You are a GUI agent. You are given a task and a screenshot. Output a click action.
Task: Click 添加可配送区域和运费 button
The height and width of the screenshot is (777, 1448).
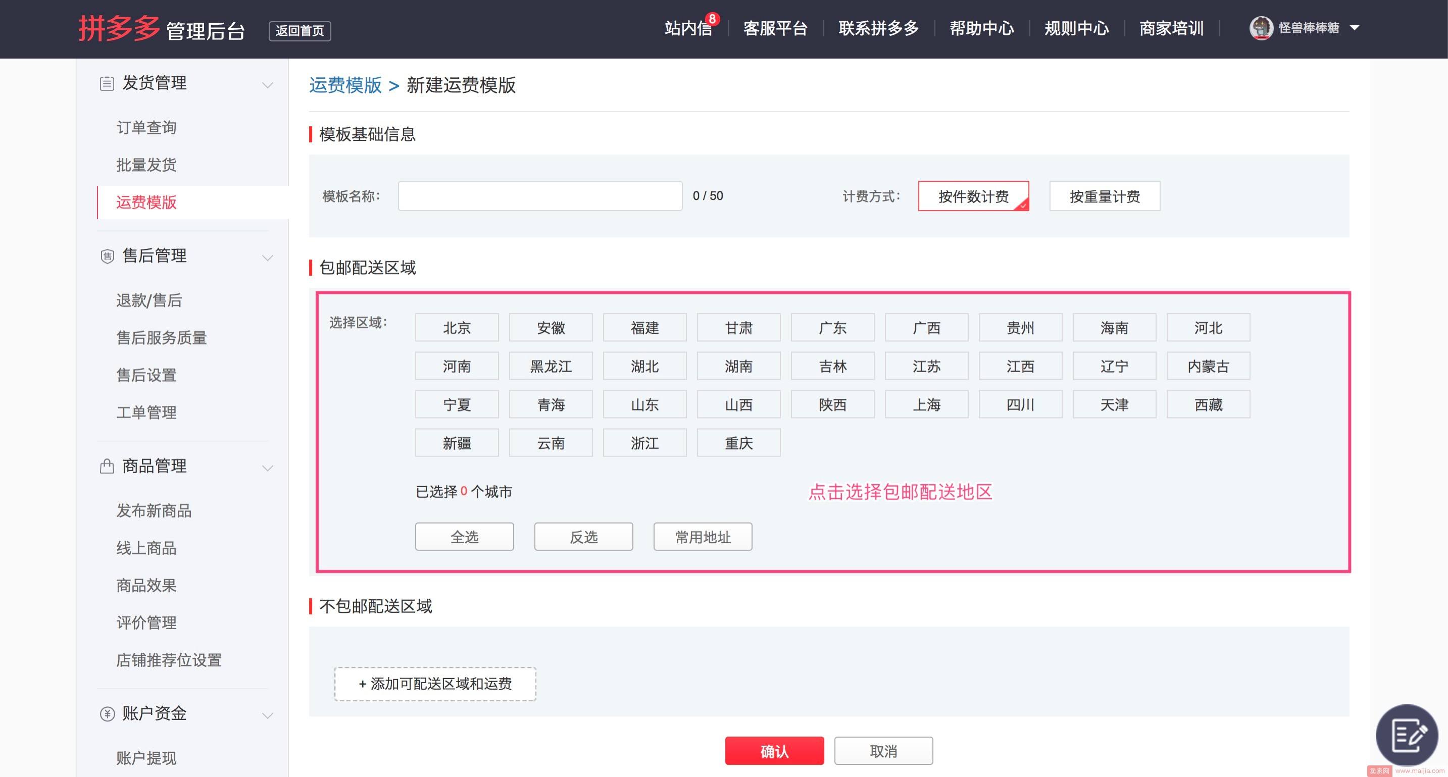(x=435, y=684)
